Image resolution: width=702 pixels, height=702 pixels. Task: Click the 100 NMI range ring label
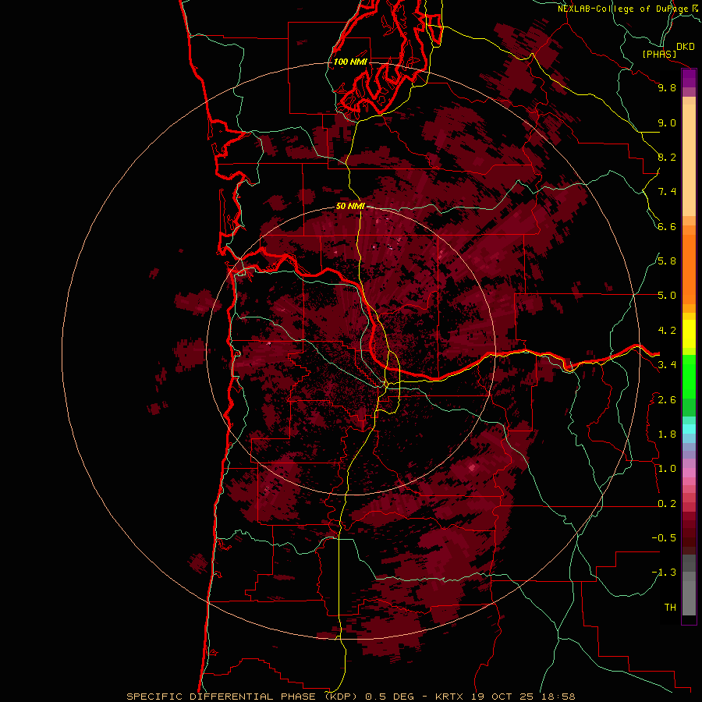click(x=350, y=62)
